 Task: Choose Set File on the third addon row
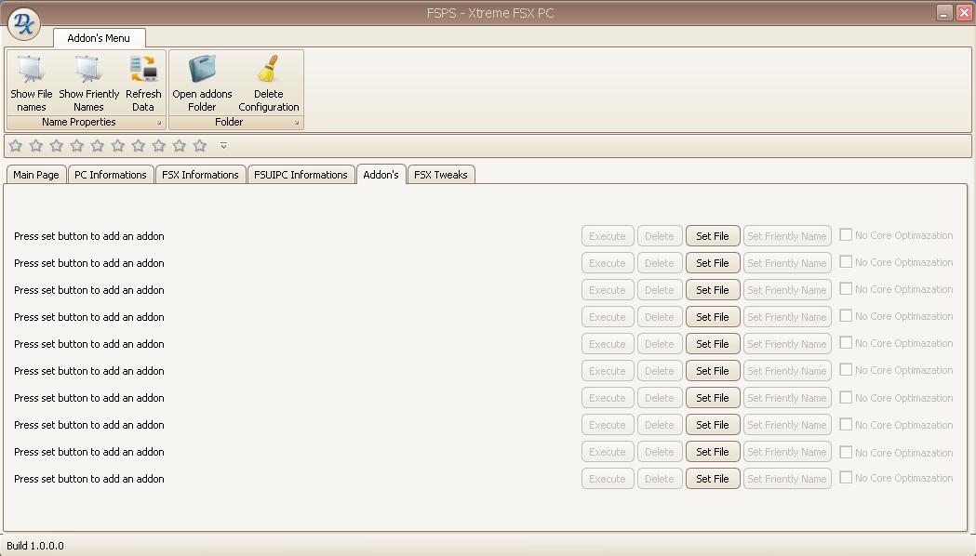pyautogui.click(x=713, y=290)
